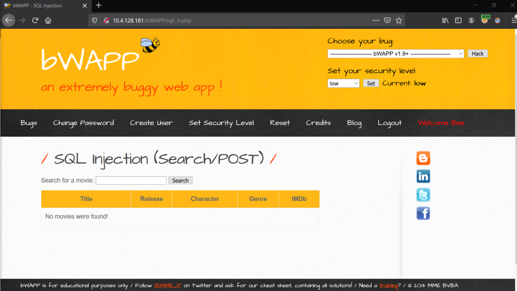Open the Firefox account icon
517x291 pixels.
click(471, 20)
